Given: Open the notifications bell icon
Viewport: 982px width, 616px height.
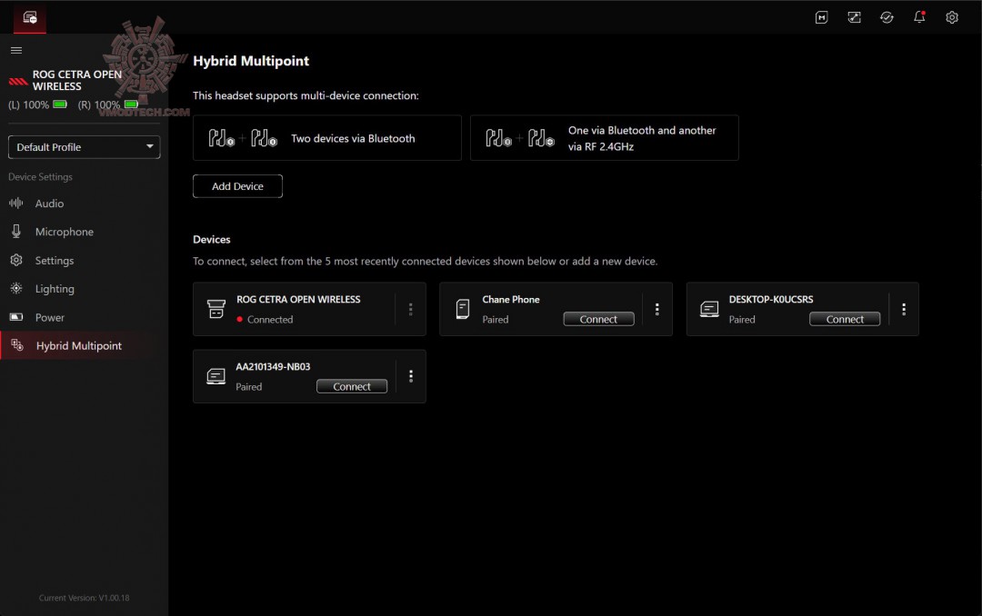Looking at the screenshot, I should (x=919, y=17).
